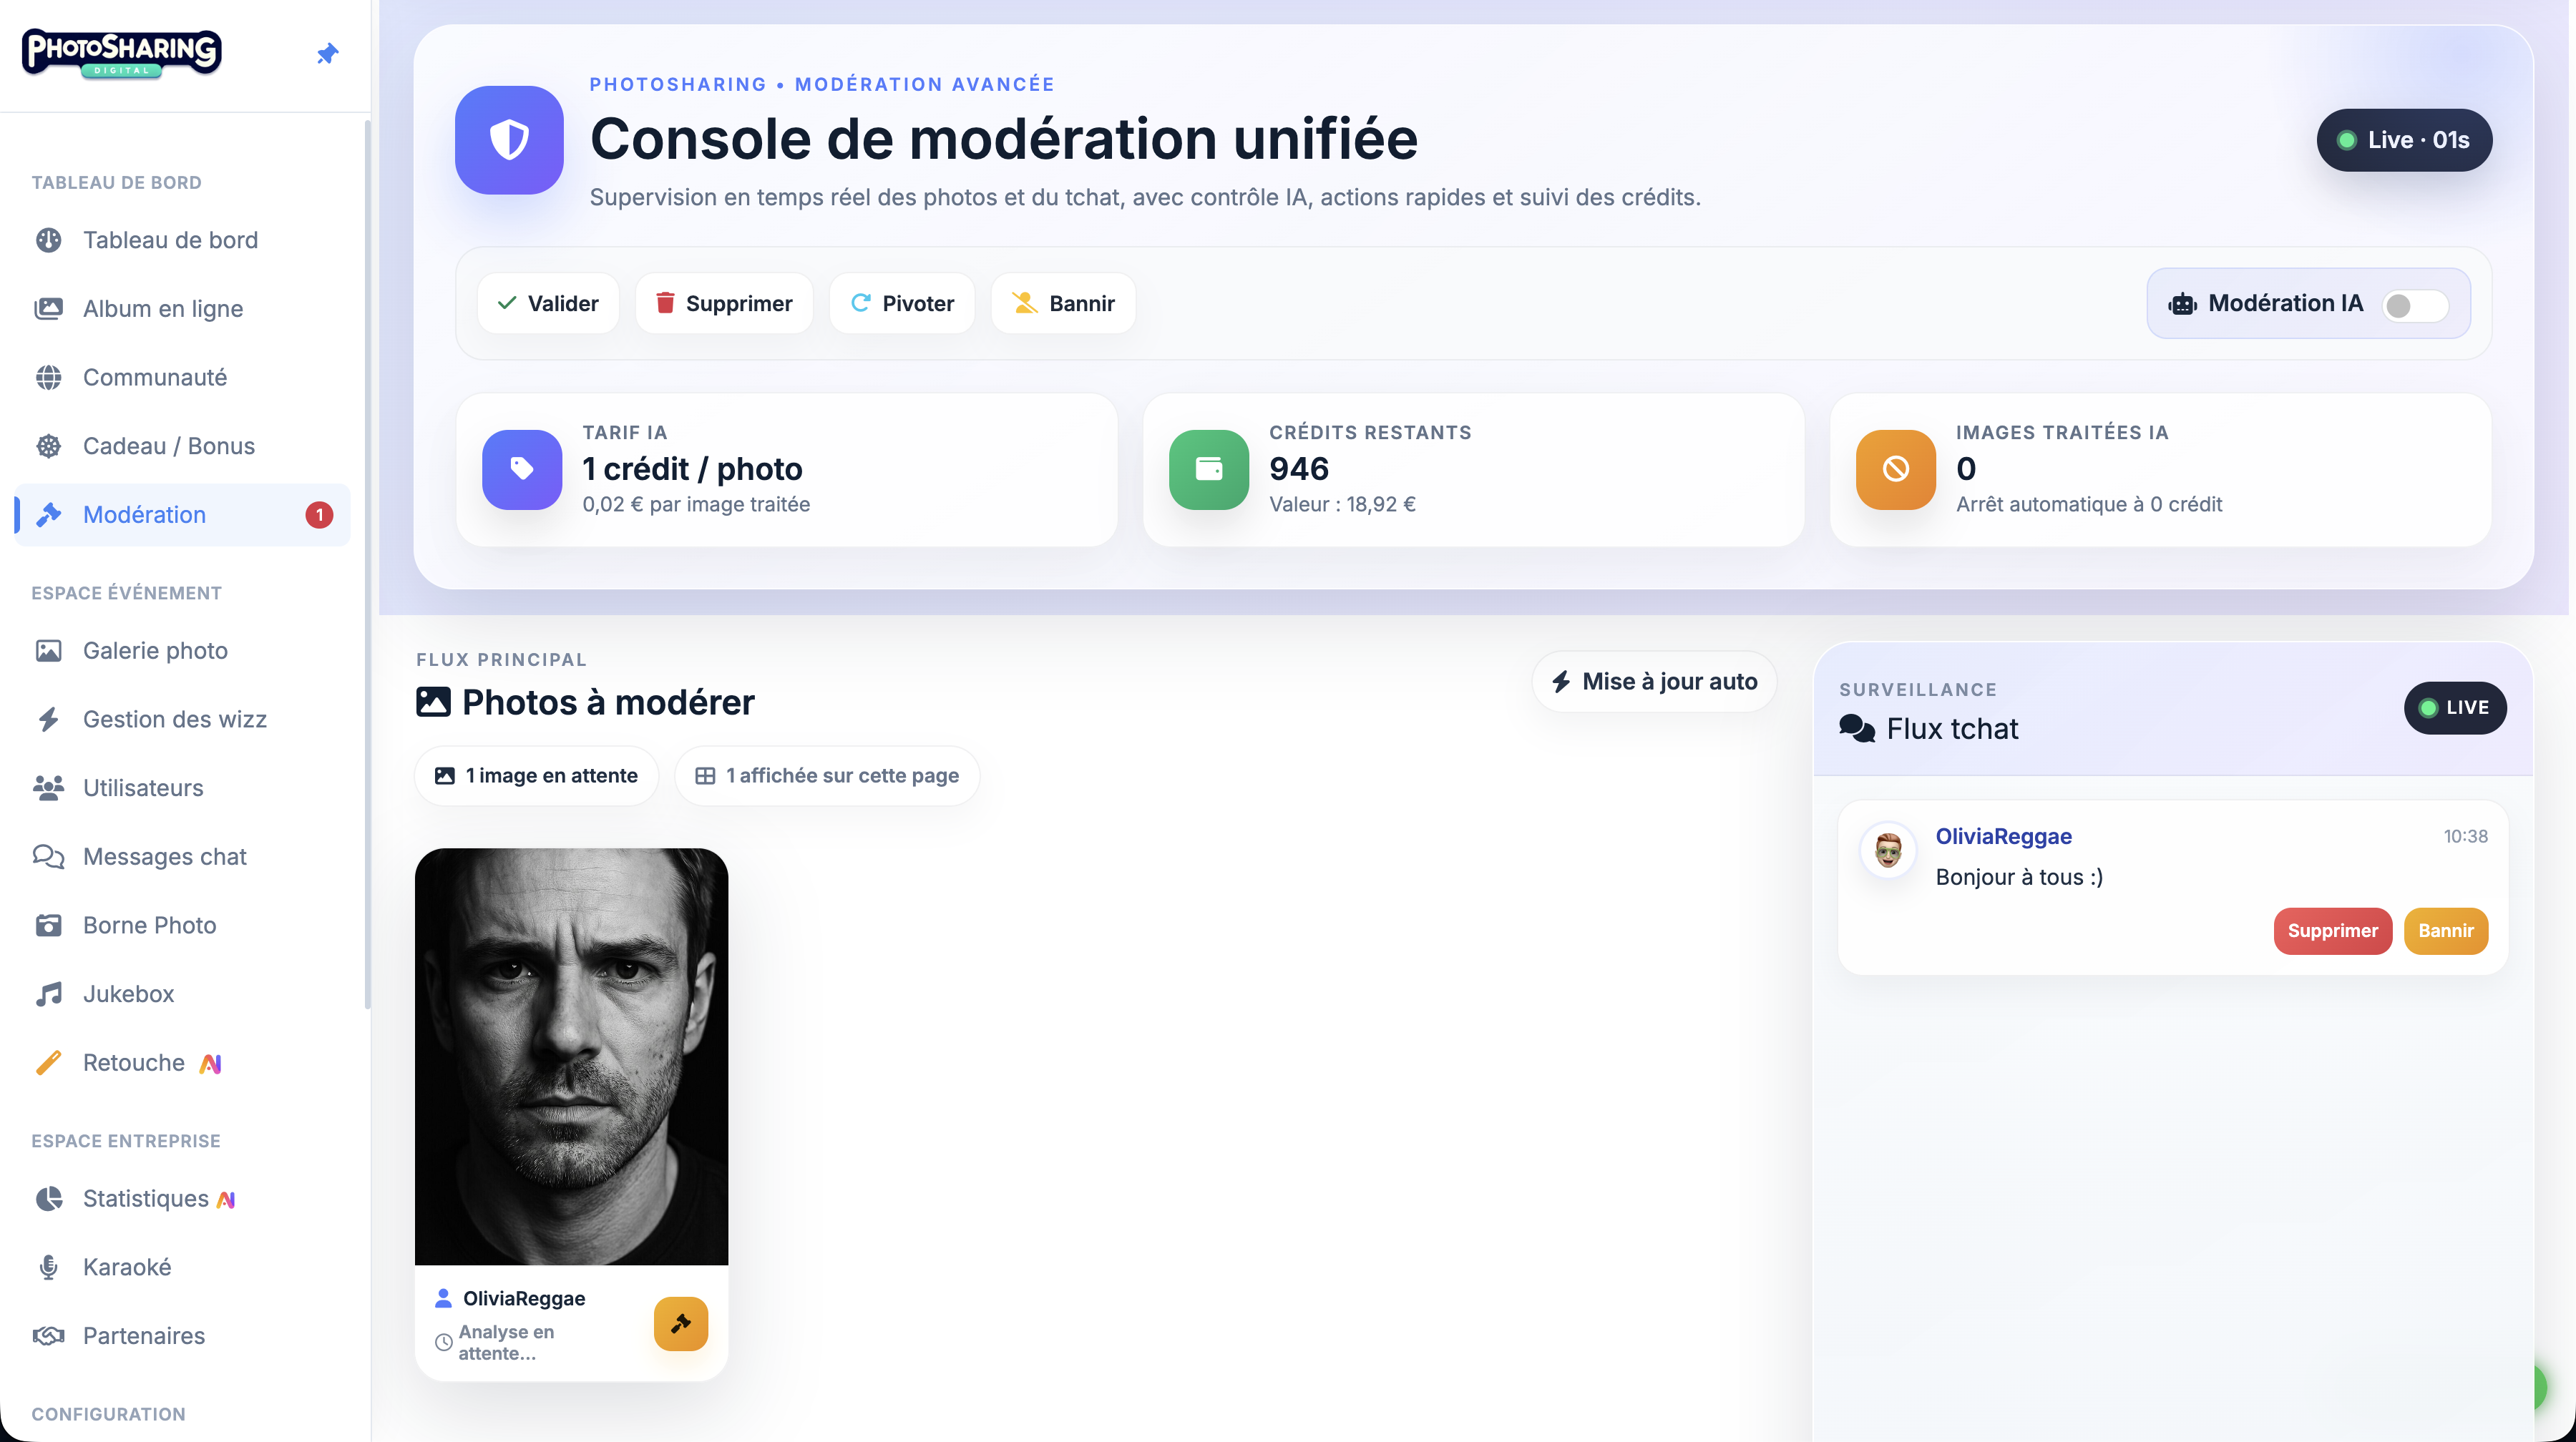Click the pin icon near the logo
Screen dimensions: 2576x1442
pos(327,54)
